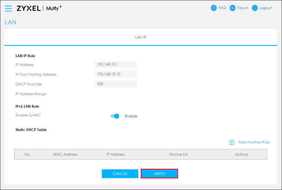Open the Forum link
This screenshot has width=282, height=190.
242,8
